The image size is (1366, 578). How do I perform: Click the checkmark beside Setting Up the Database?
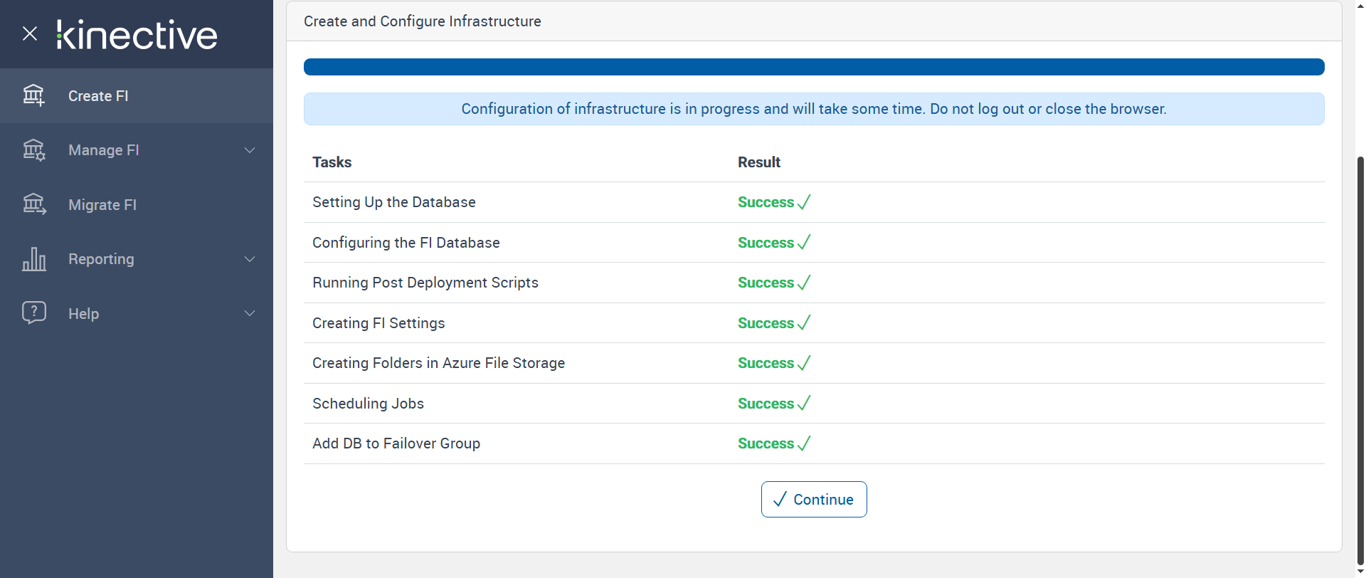coord(804,202)
